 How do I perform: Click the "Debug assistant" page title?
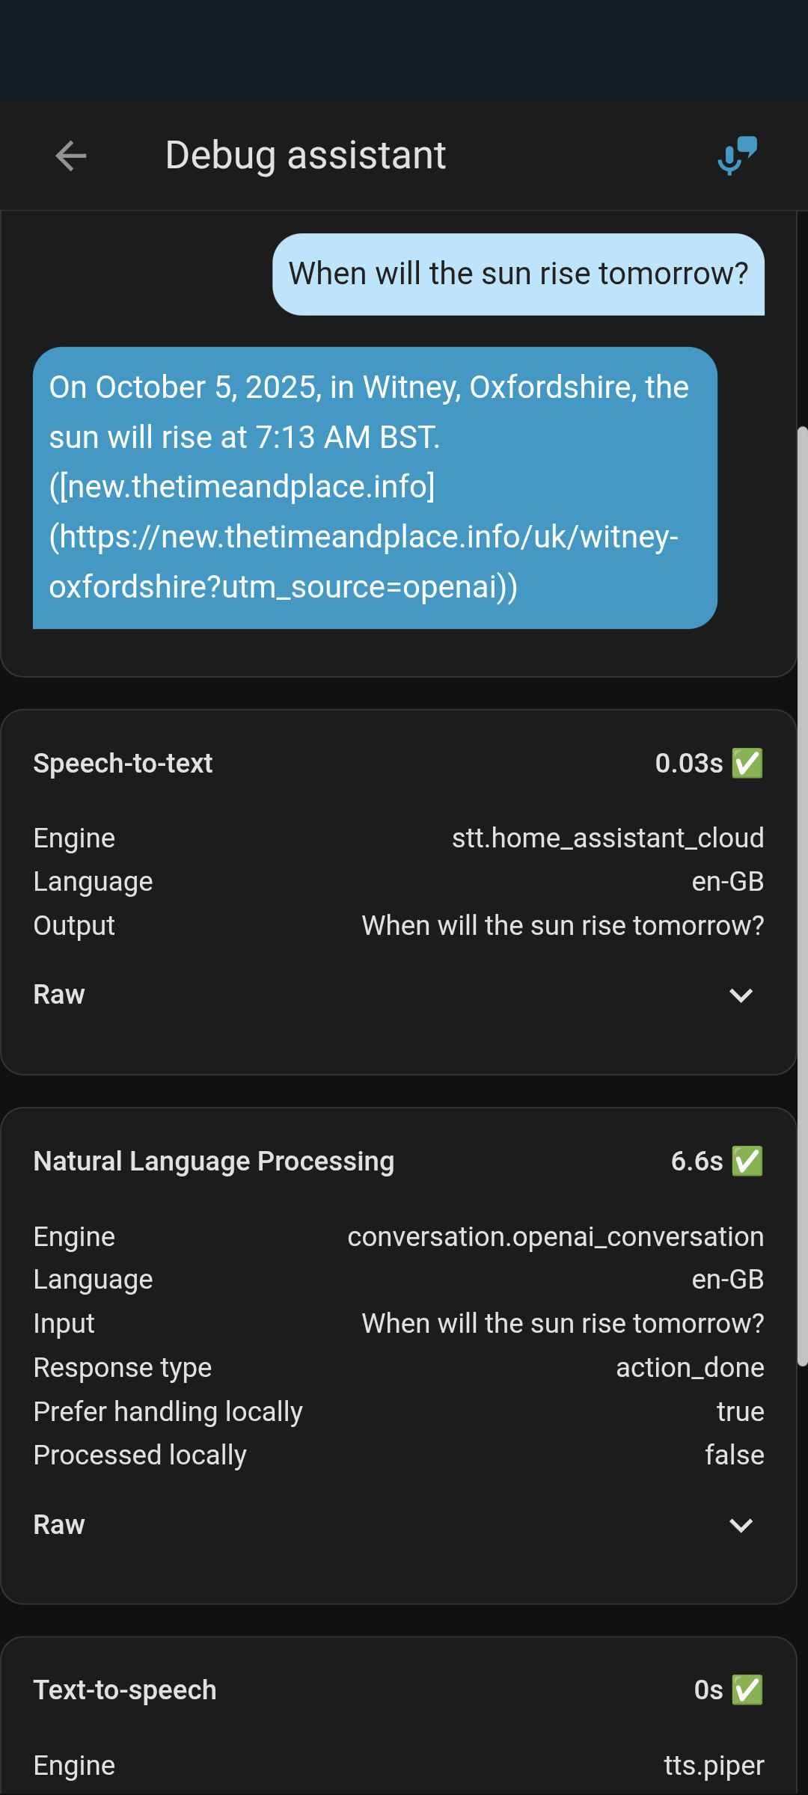tap(305, 156)
